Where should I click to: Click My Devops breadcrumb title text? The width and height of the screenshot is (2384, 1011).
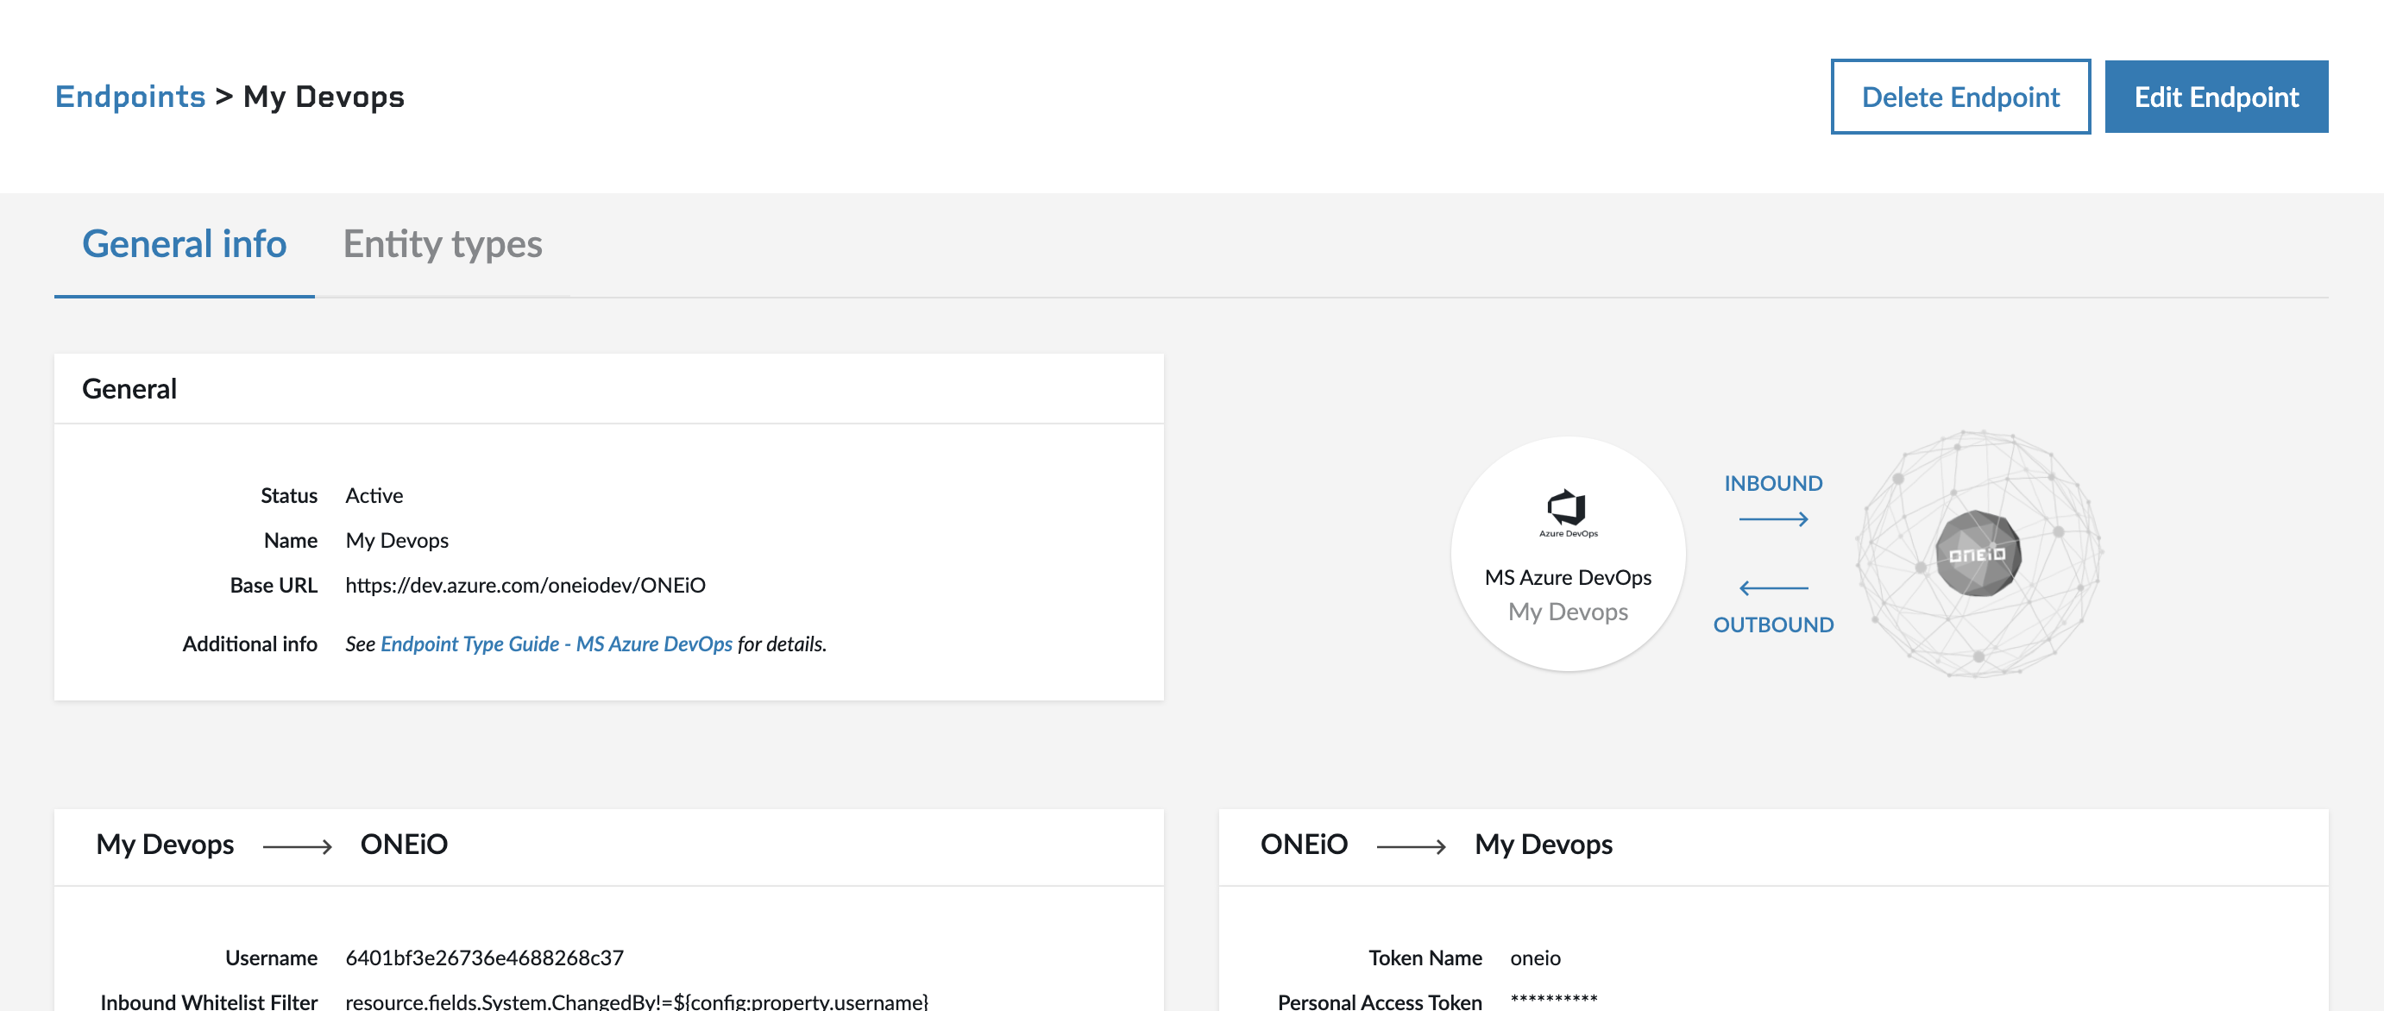[323, 97]
